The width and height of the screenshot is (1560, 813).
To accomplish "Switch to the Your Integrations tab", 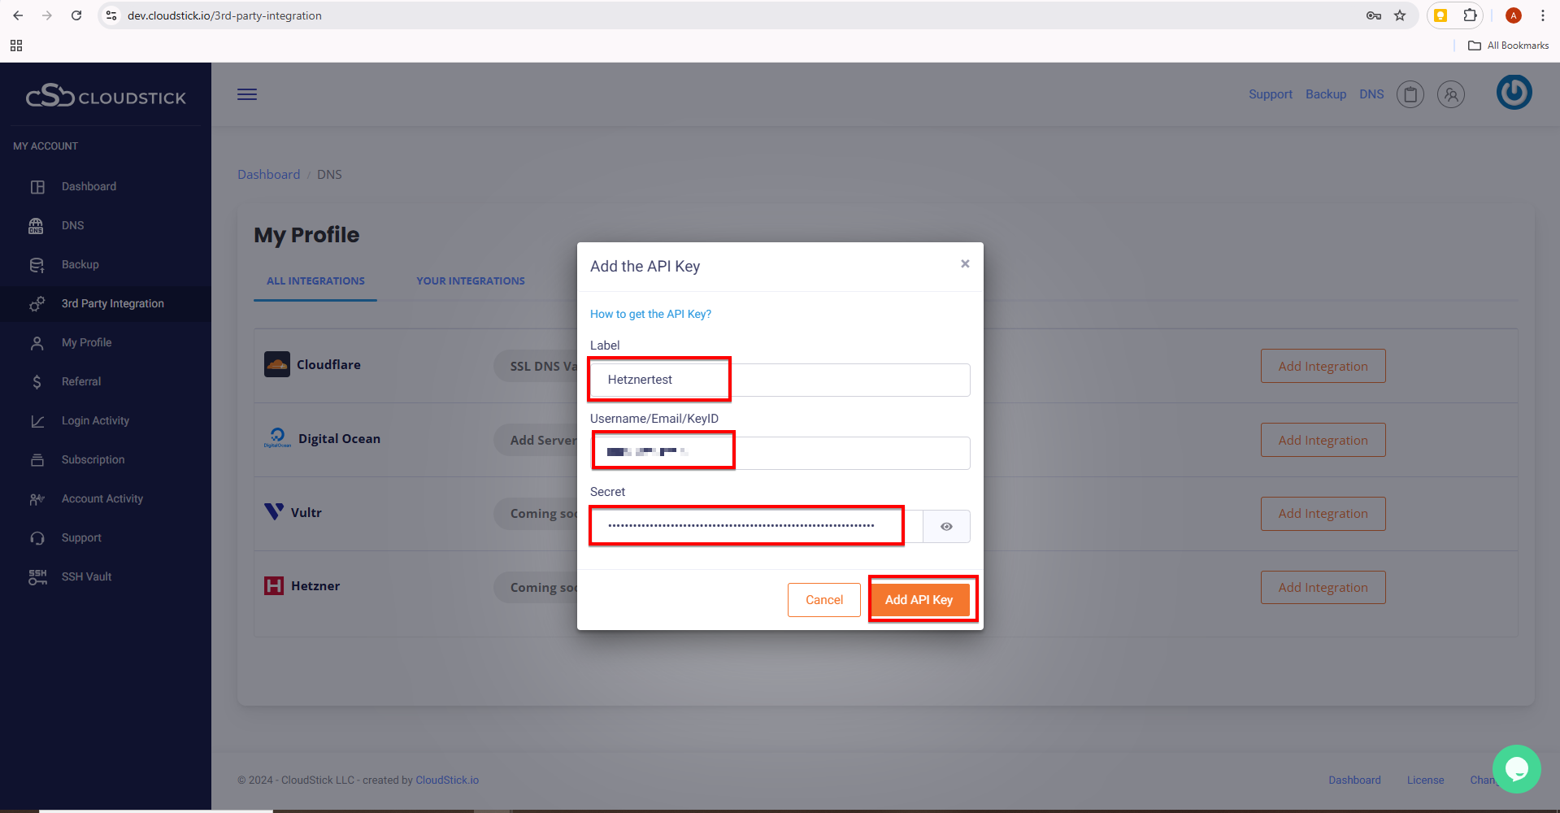I will click(471, 280).
